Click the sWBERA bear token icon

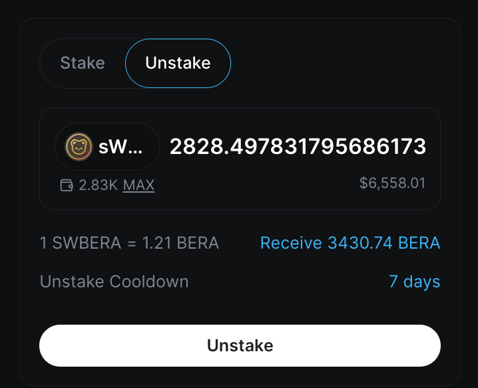pos(79,147)
